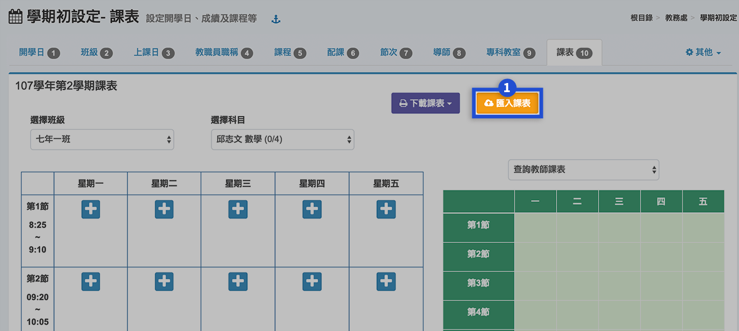The height and width of the screenshot is (331, 739).
Task: Add course to Tuesday period 1
Action: click(x=164, y=209)
